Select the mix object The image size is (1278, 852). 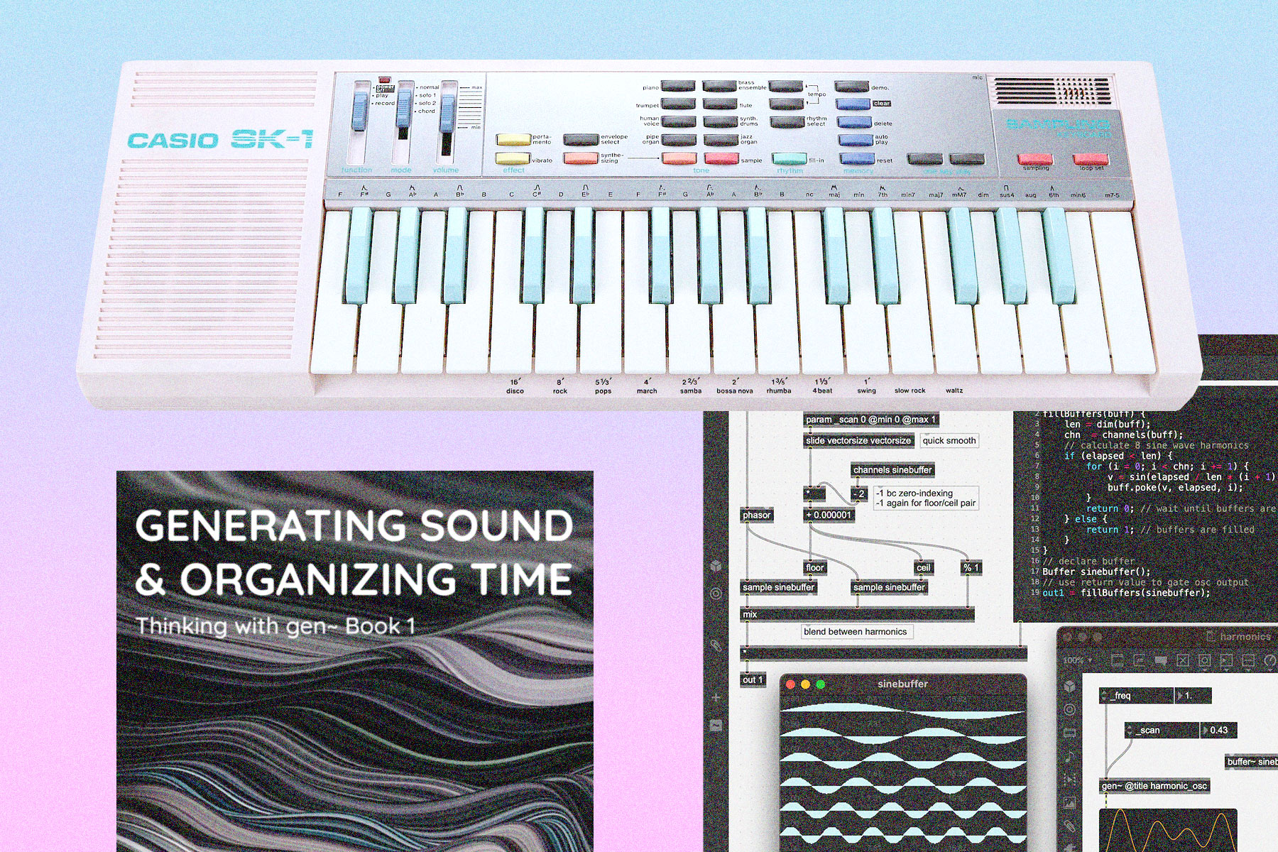coord(857,615)
